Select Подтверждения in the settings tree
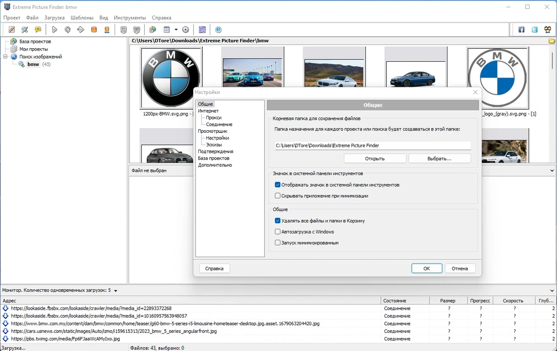The image size is (557, 351). click(215, 151)
